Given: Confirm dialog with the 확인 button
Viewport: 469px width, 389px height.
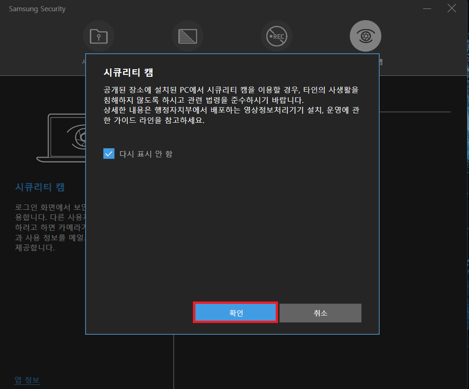Looking at the screenshot, I should point(236,313).
